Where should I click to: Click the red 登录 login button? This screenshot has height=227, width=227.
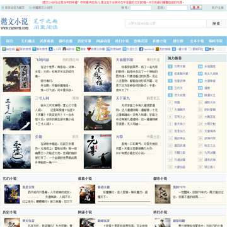coord(196,8)
